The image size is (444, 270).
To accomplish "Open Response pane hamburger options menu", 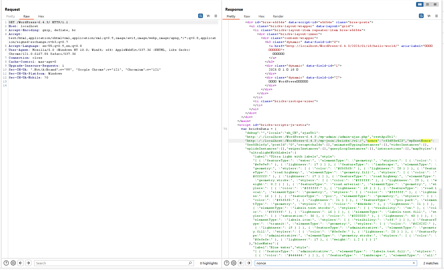I will tap(436, 16).
